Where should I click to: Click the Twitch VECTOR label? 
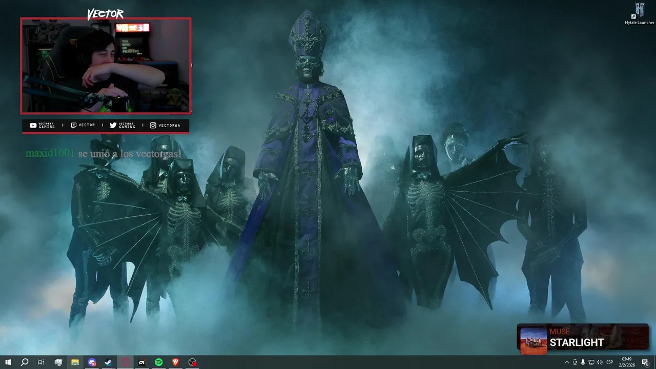click(x=83, y=125)
